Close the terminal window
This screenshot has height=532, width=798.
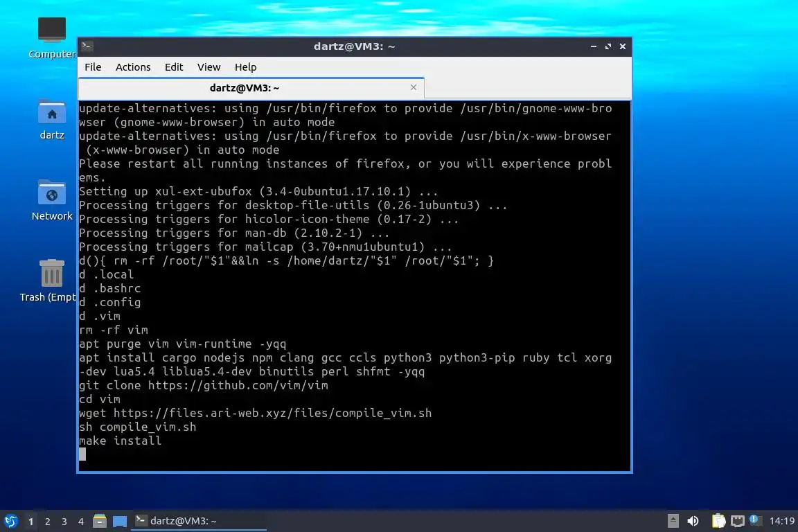pos(623,46)
